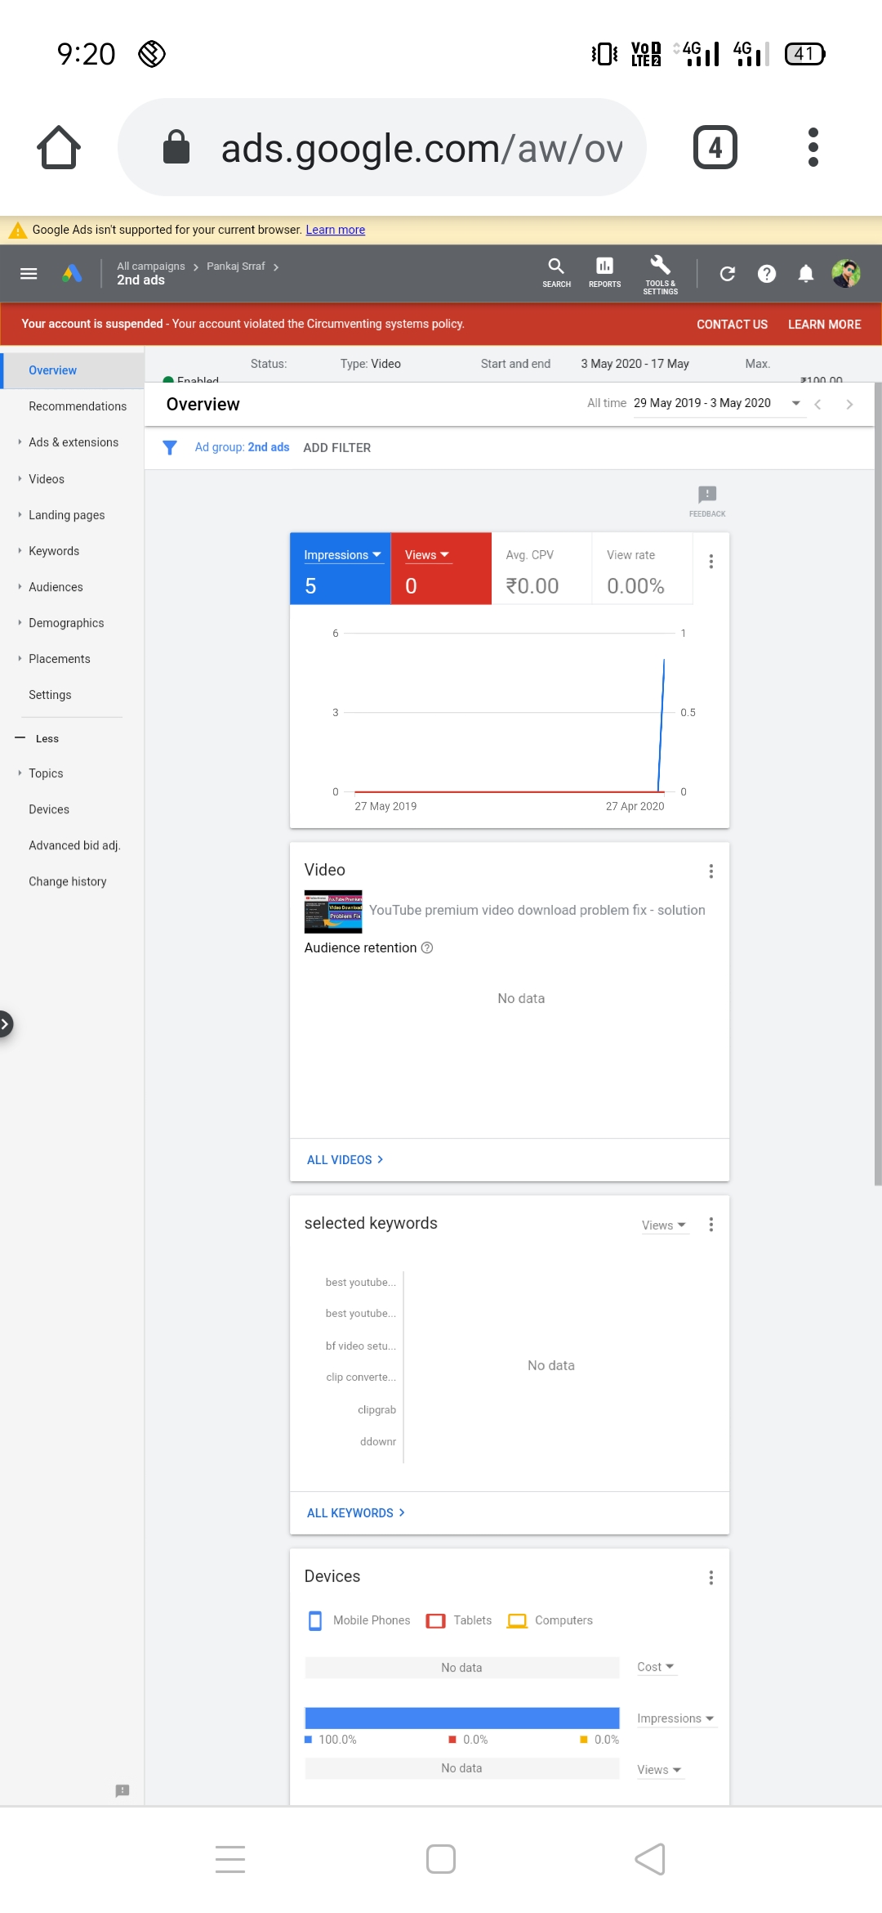Expand Placements in sidebar
The width and height of the screenshot is (882, 1913).
[60, 659]
